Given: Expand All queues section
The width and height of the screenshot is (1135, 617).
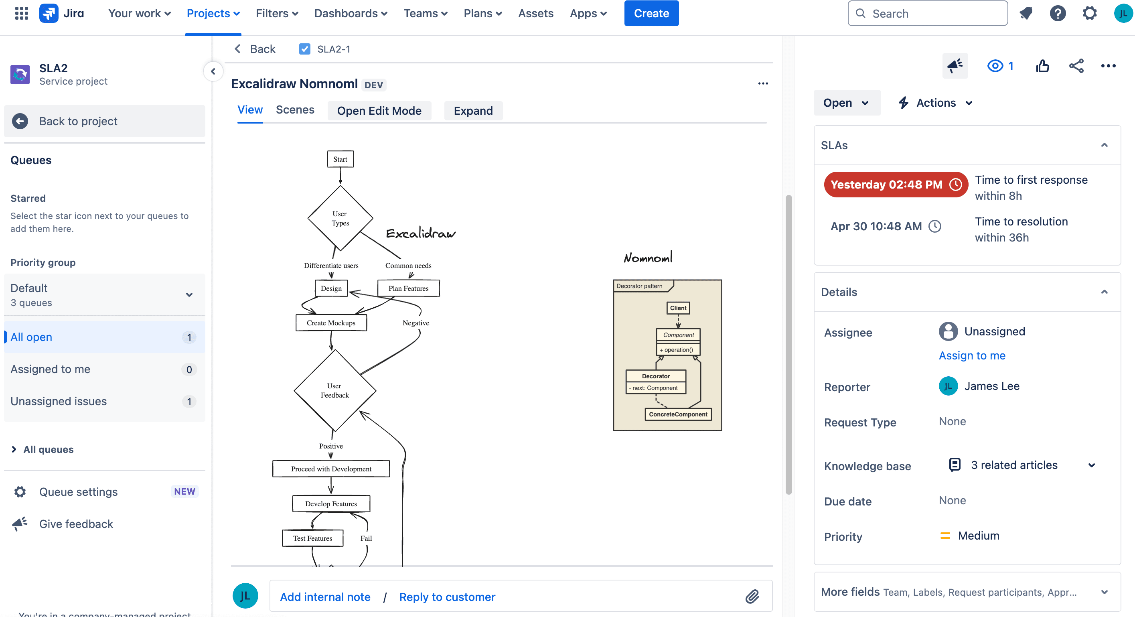Looking at the screenshot, I should click(x=43, y=449).
